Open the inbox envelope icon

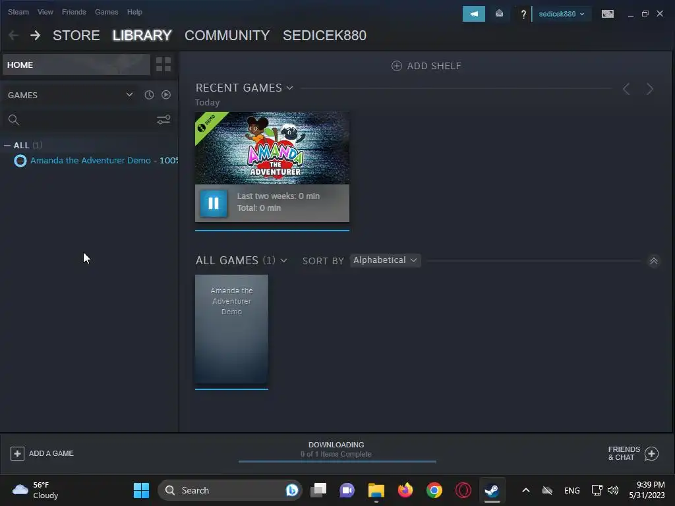coord(499,14)
